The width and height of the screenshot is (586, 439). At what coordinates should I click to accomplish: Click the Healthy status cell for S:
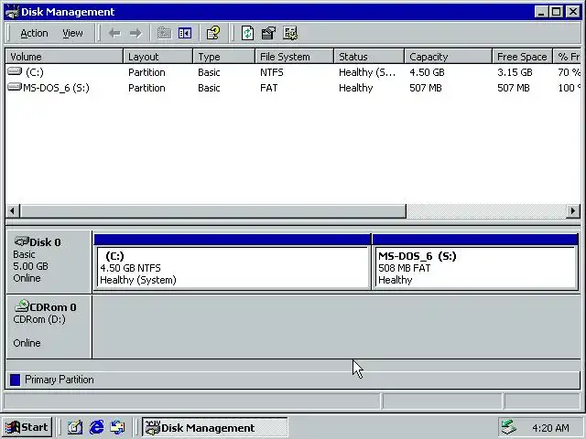point(356,88)
